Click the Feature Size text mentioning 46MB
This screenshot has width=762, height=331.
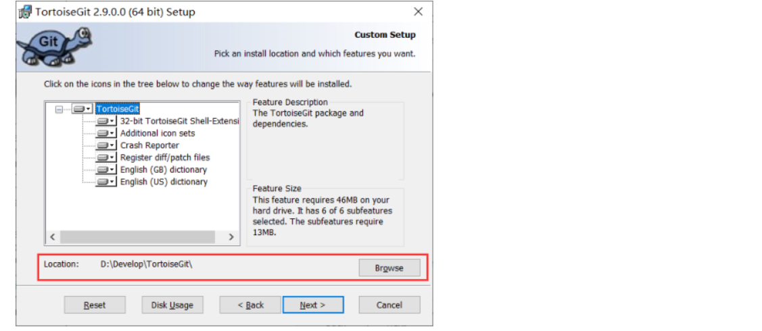323,216
